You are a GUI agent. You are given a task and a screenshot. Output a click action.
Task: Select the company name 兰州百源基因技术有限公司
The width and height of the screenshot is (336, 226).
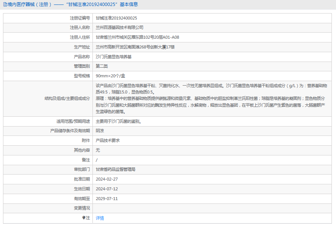point(120,28)
